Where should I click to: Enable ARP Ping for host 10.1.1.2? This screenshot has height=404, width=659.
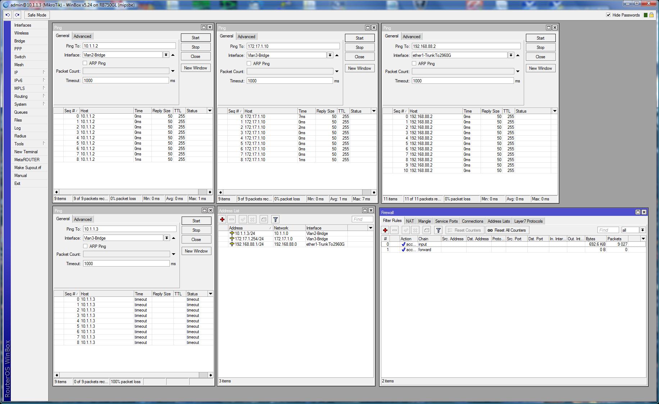pos(85,63)
